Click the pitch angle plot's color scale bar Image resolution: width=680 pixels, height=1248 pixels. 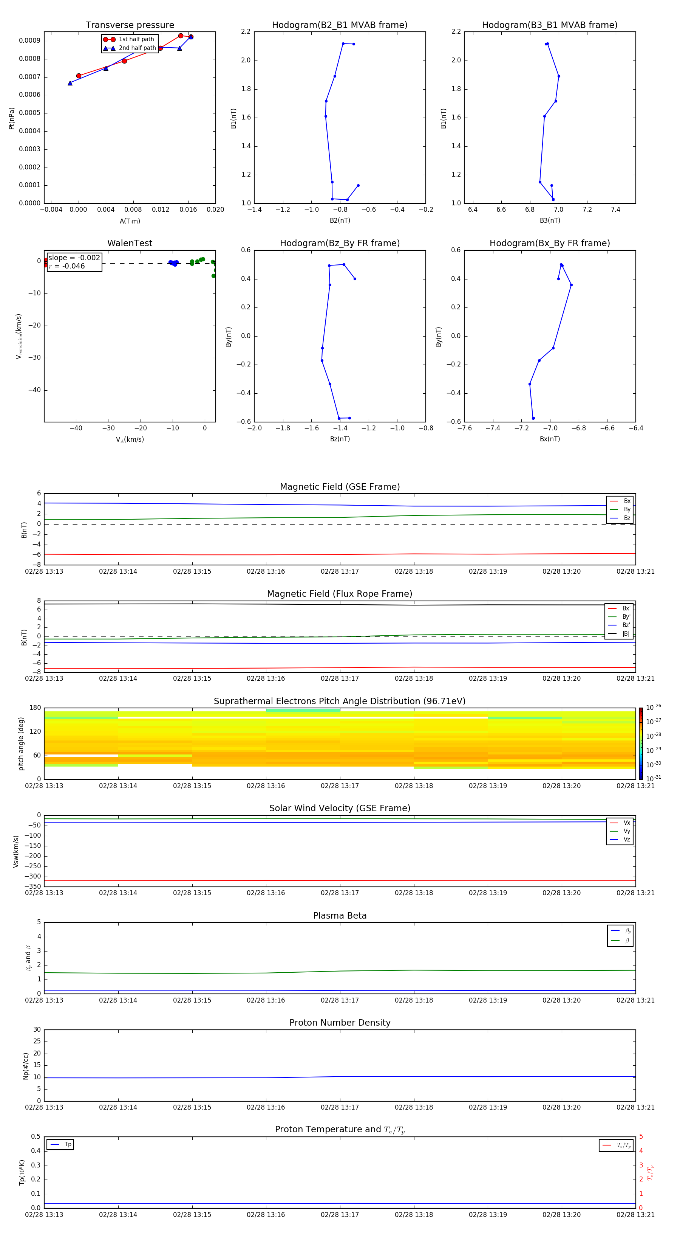click(x=641, y=744)
